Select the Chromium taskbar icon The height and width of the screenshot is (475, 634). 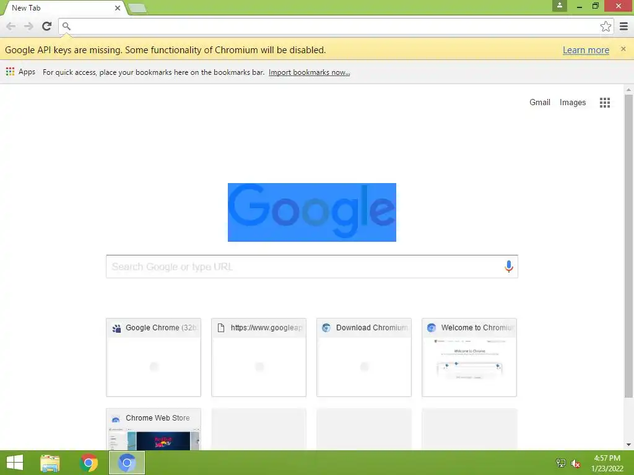pos(127,463)
